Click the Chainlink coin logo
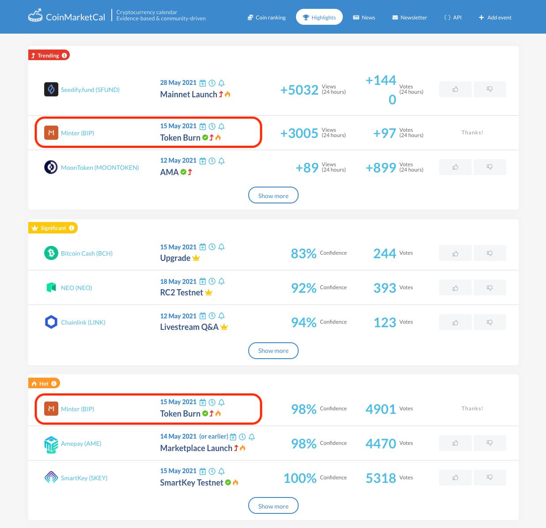 coord(51,322)
